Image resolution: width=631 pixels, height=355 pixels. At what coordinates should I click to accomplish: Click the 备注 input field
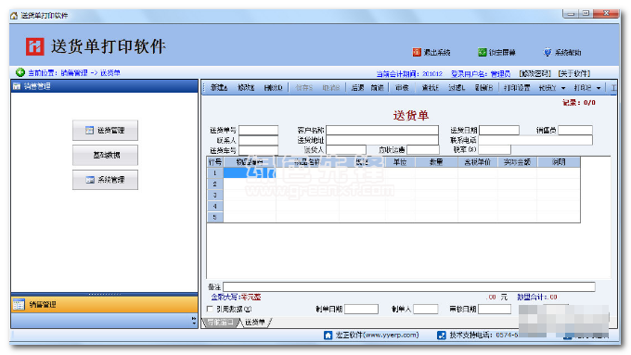click(409, 286)
